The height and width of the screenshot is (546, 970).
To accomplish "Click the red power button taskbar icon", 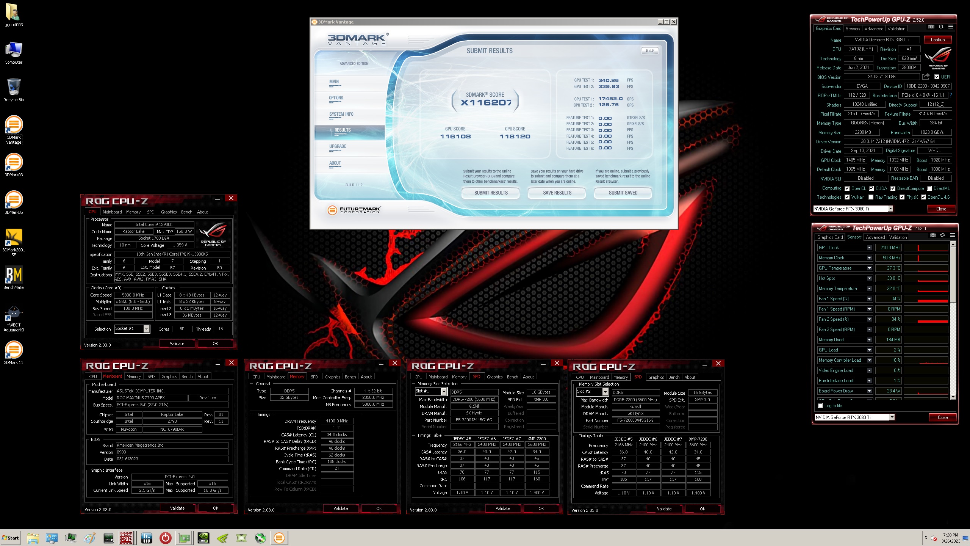I will click(165, 538).
